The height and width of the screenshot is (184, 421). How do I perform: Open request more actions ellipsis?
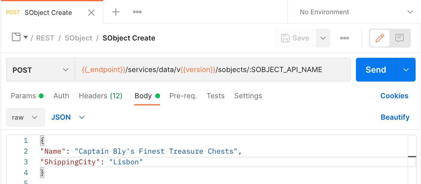coord(345,38)
